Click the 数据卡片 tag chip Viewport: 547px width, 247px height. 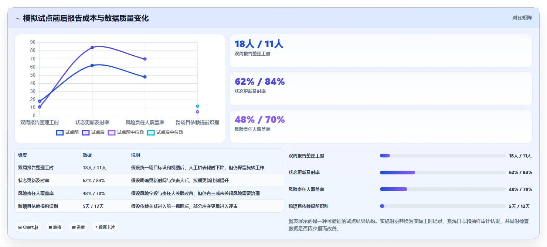(105, 227)
